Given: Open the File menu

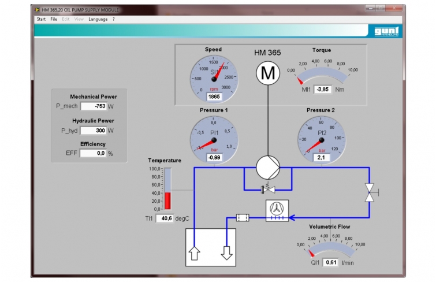Looking at the screenshot, I should (54, 19).
